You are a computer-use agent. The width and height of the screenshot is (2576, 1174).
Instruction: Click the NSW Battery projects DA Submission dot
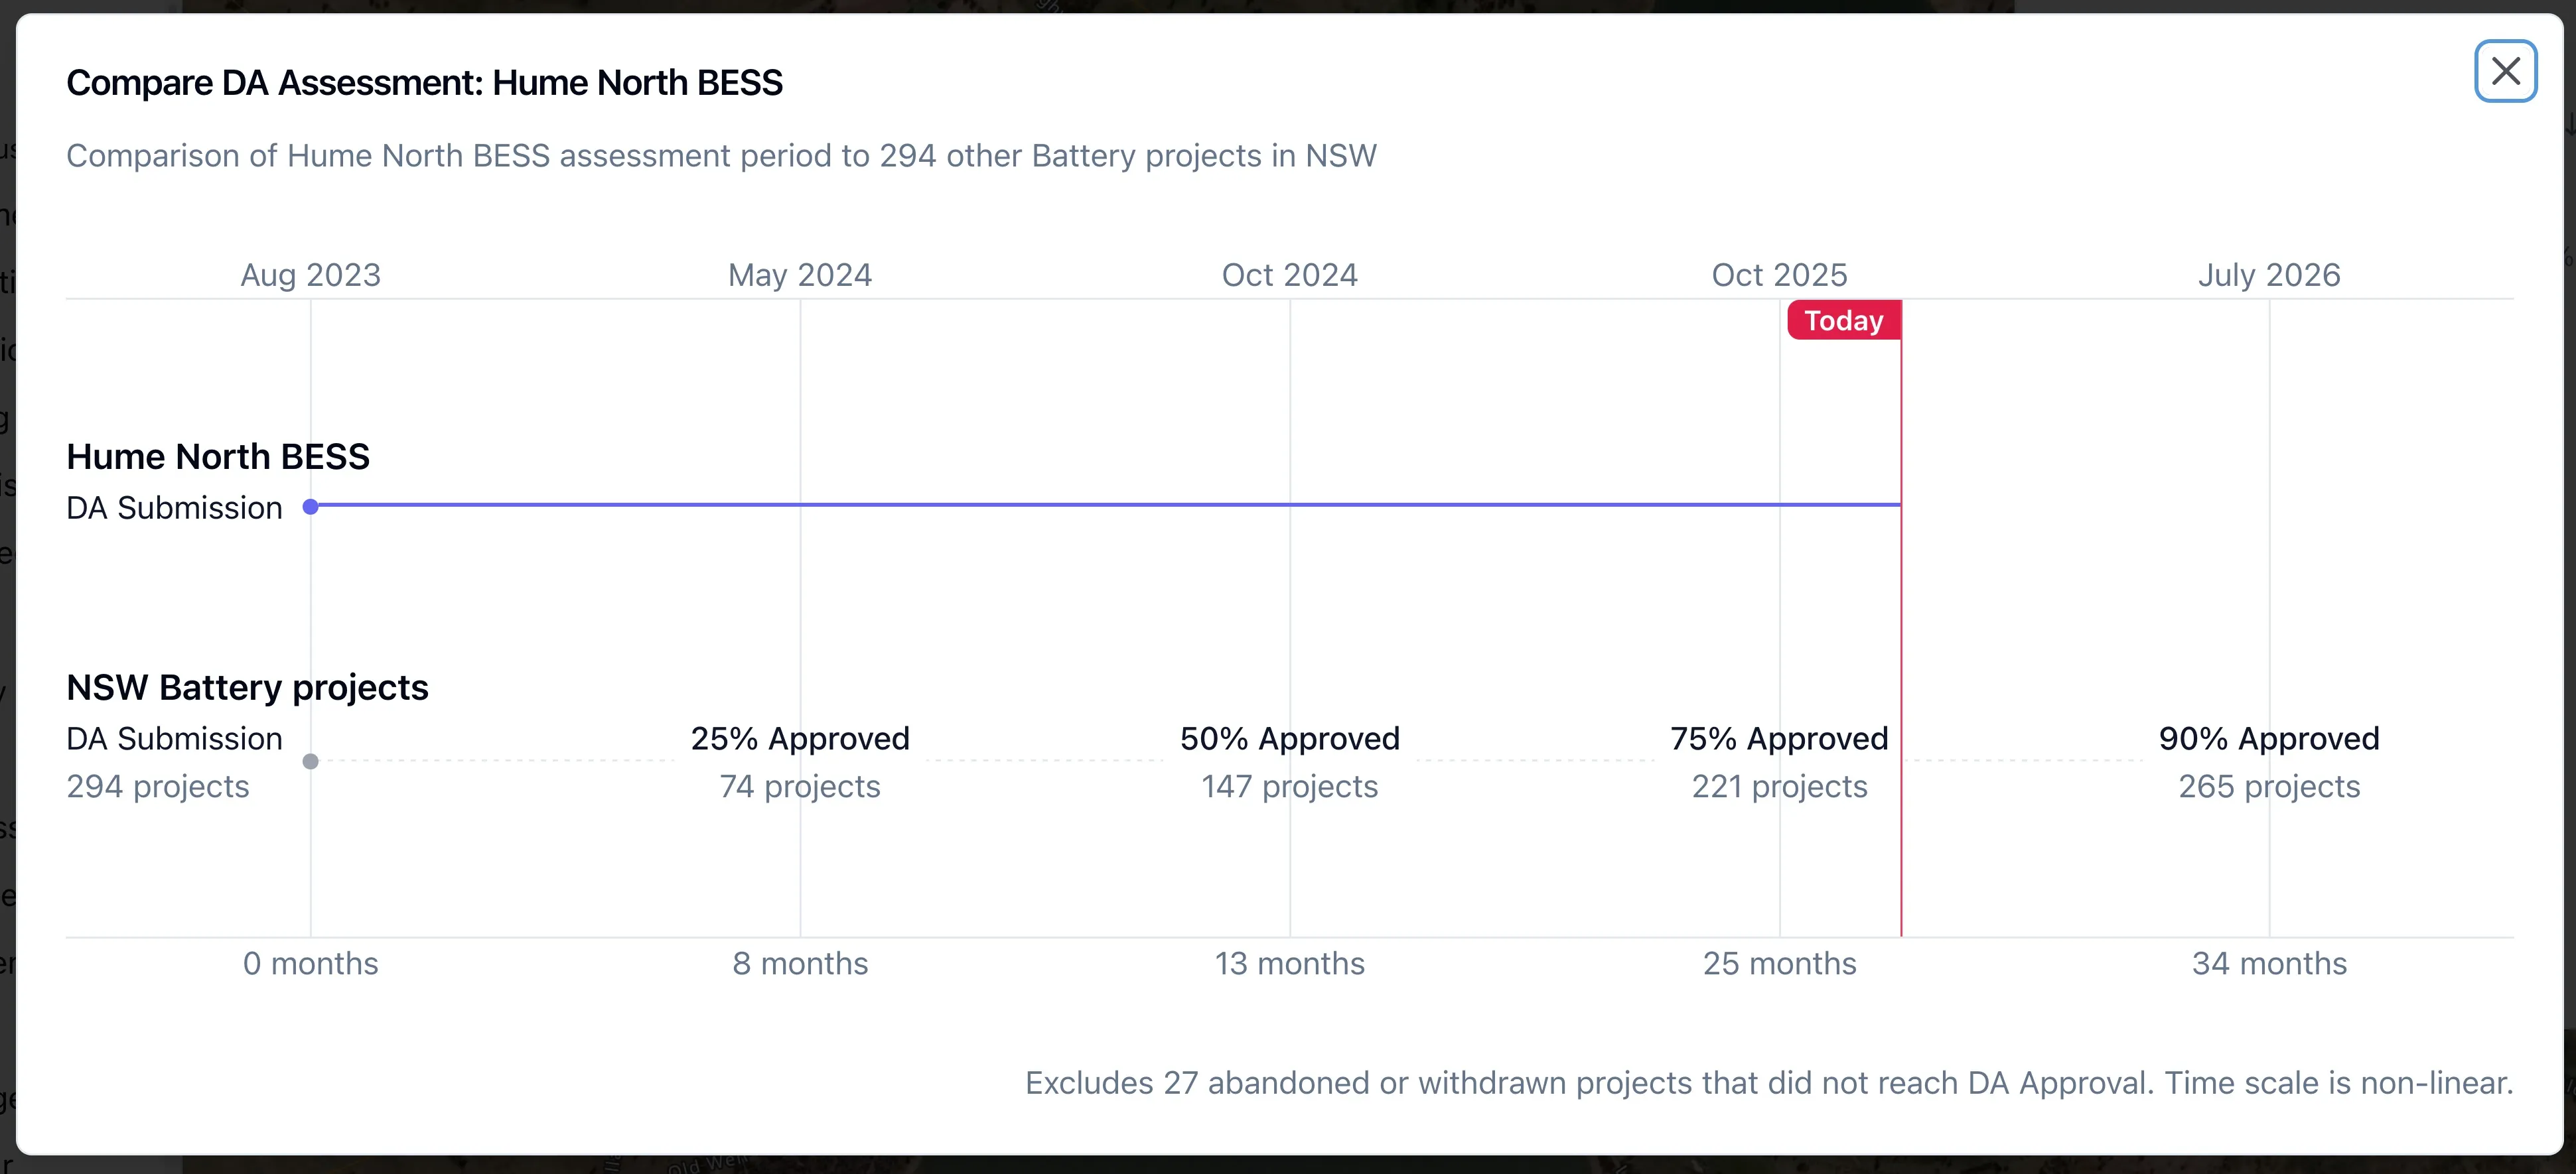coord(311,761)
